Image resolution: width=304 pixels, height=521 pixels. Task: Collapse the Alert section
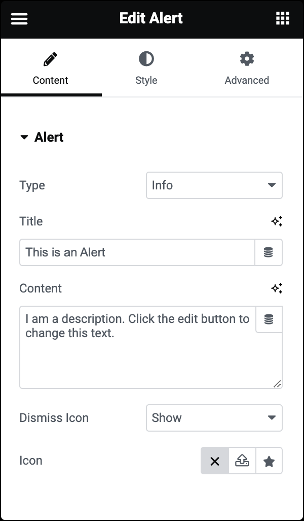click(x=24, y=137)
